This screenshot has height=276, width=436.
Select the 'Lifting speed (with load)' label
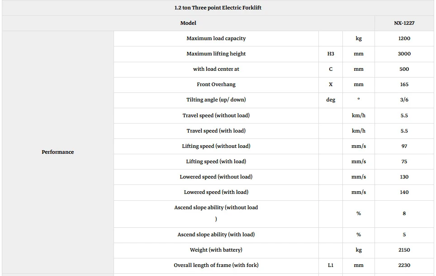216,161
